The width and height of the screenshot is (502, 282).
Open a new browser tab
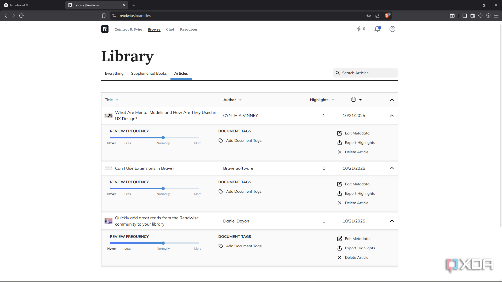(x=134, y=5)
